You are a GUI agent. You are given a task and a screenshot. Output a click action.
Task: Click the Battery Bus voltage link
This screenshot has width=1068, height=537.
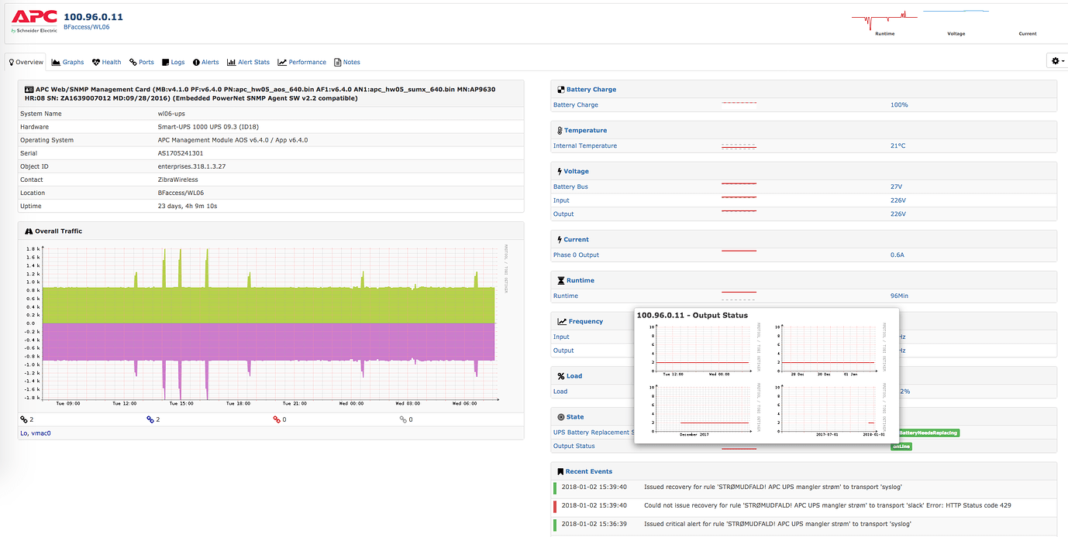tap(570, 186)
